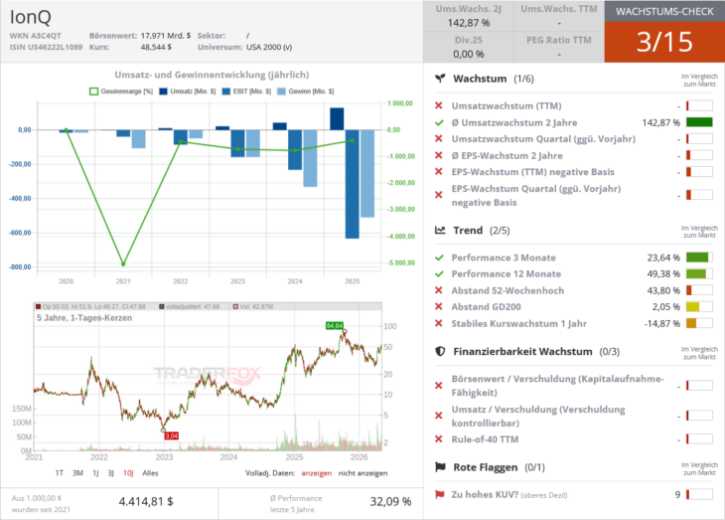Click nicht anzeigen for Volladj. Daten
The image size is (725, 520).
point(362,472)
